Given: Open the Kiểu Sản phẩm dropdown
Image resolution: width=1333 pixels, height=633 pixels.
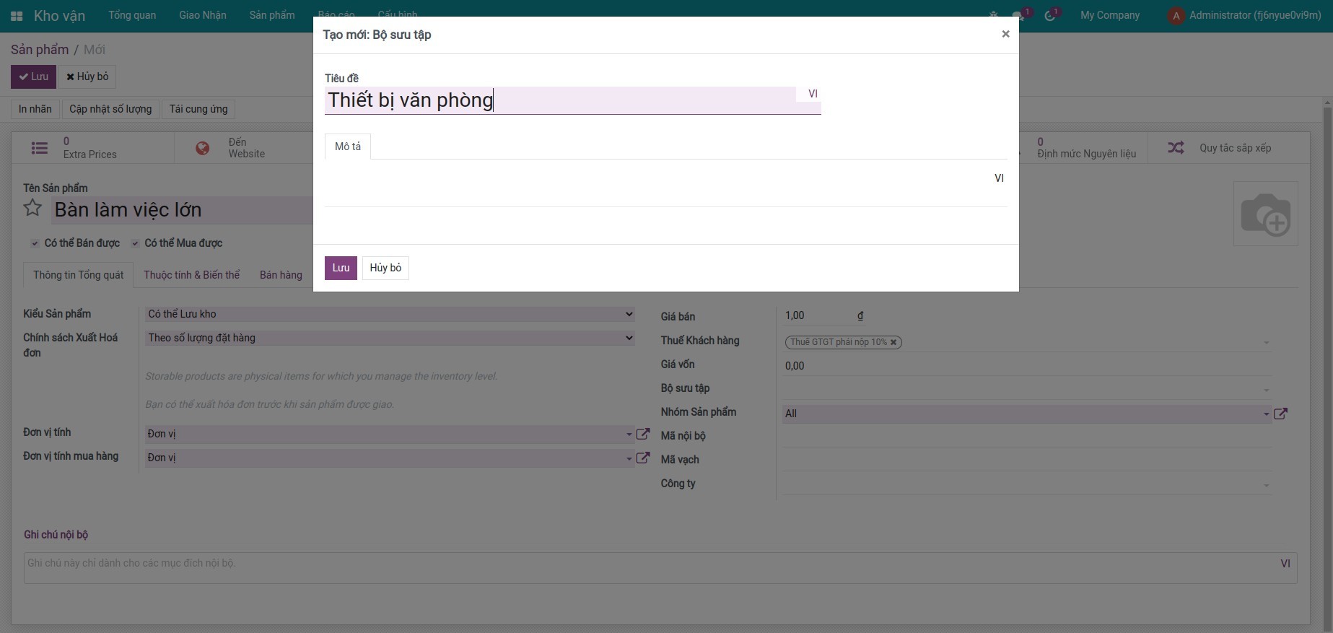Looking at the screenshot, I should (390, 314).
